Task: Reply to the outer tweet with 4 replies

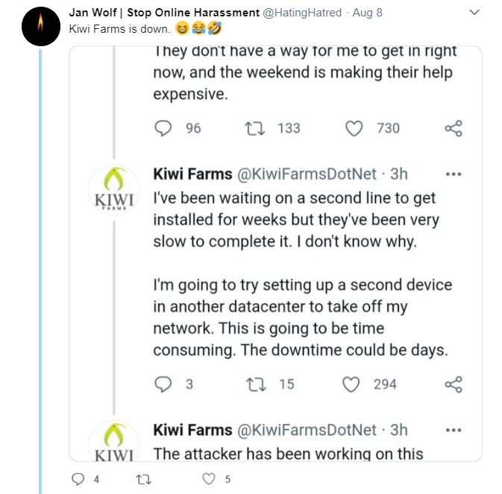Action: pos(78,479)
